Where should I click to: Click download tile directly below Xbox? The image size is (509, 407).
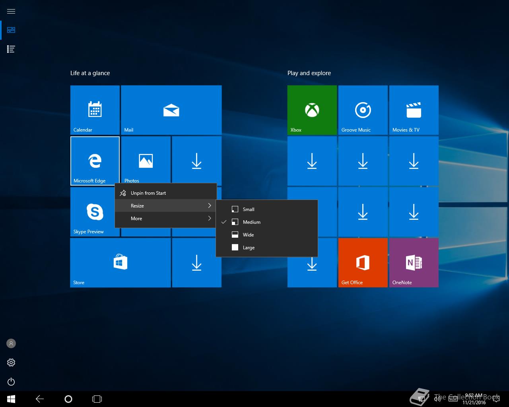(x=312, y=161)
